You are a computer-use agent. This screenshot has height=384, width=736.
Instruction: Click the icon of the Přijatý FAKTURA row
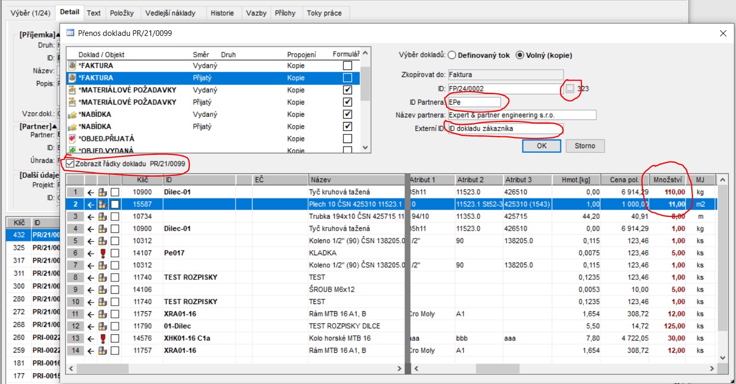72,78
